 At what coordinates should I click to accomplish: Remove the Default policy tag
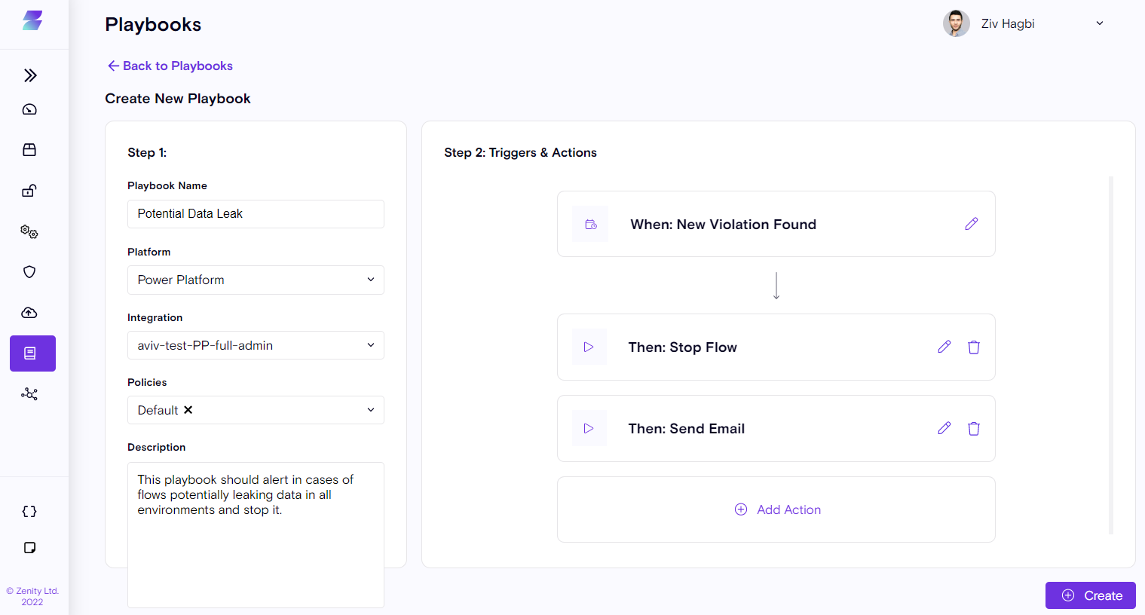click(188, 410)
